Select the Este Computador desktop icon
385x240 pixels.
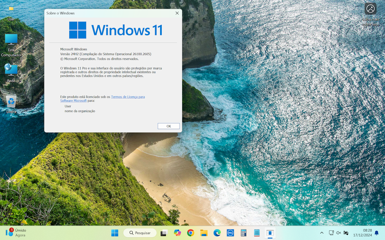pos(11,45)
